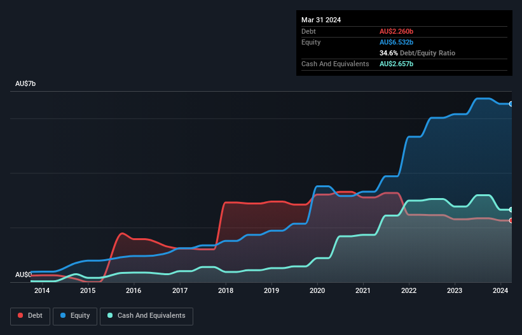Screen dimensions: 522x335
Task: Select the 2016 x-axis label
Action: coord(134,290)
